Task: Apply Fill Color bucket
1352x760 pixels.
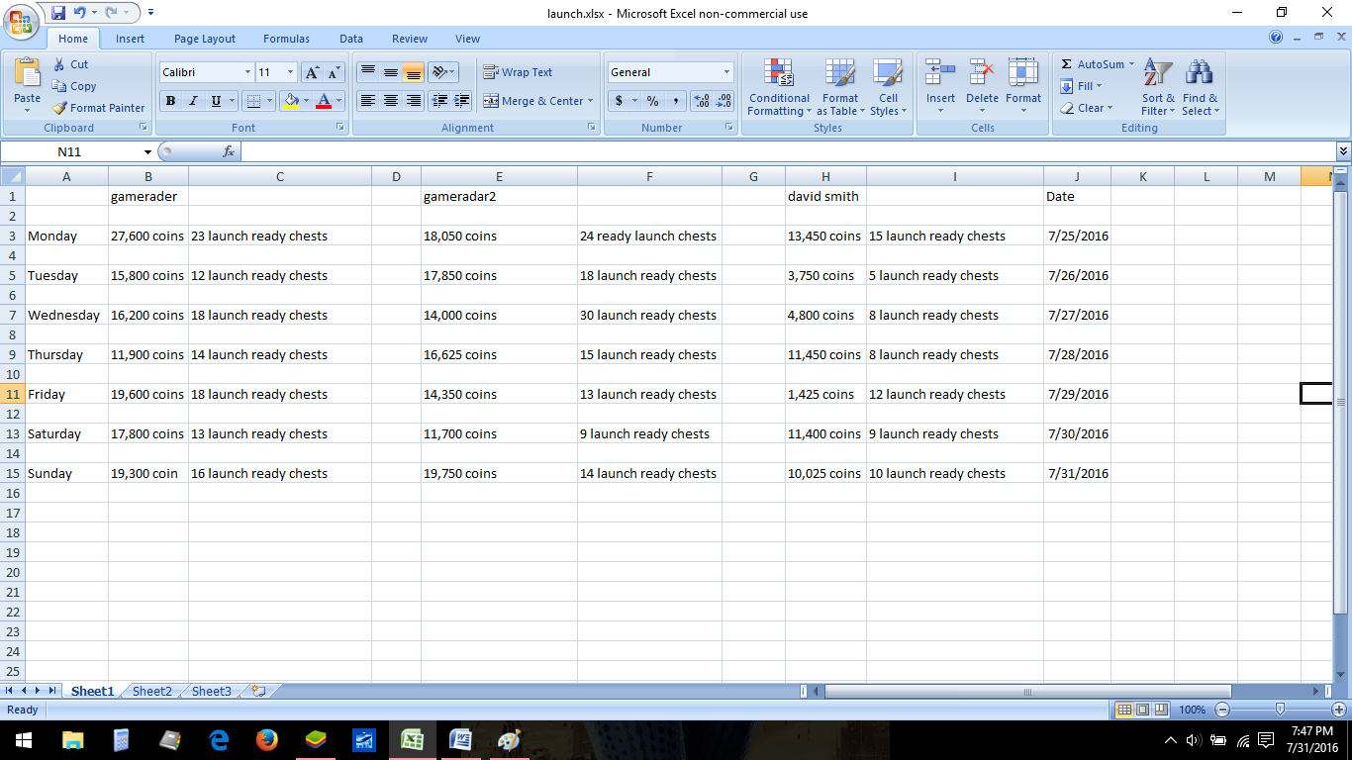Action: [x=290, y=101]
